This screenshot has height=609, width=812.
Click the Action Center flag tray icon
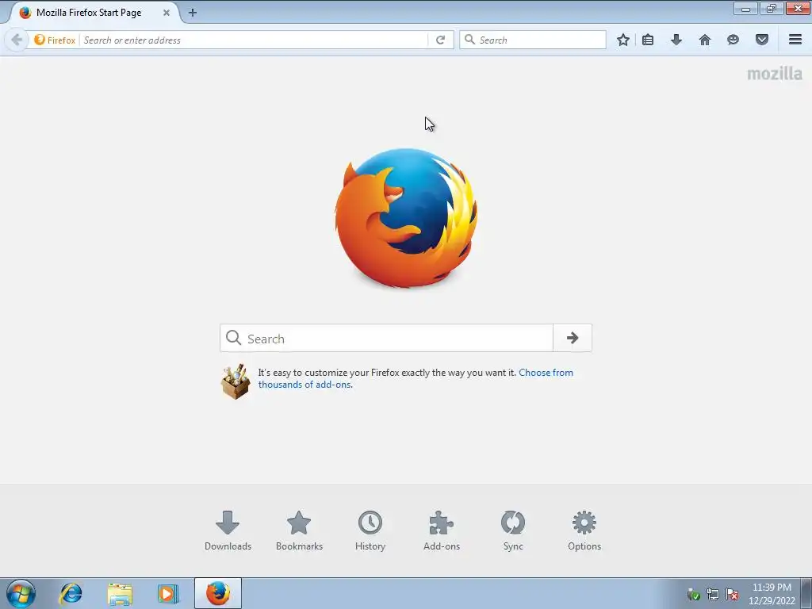(732, 594)
